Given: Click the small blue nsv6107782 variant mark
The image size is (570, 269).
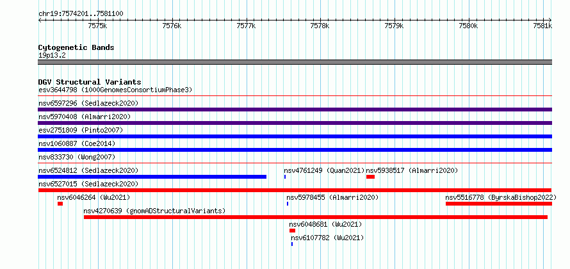Looking at the screenshot, I should click(292, 244).
